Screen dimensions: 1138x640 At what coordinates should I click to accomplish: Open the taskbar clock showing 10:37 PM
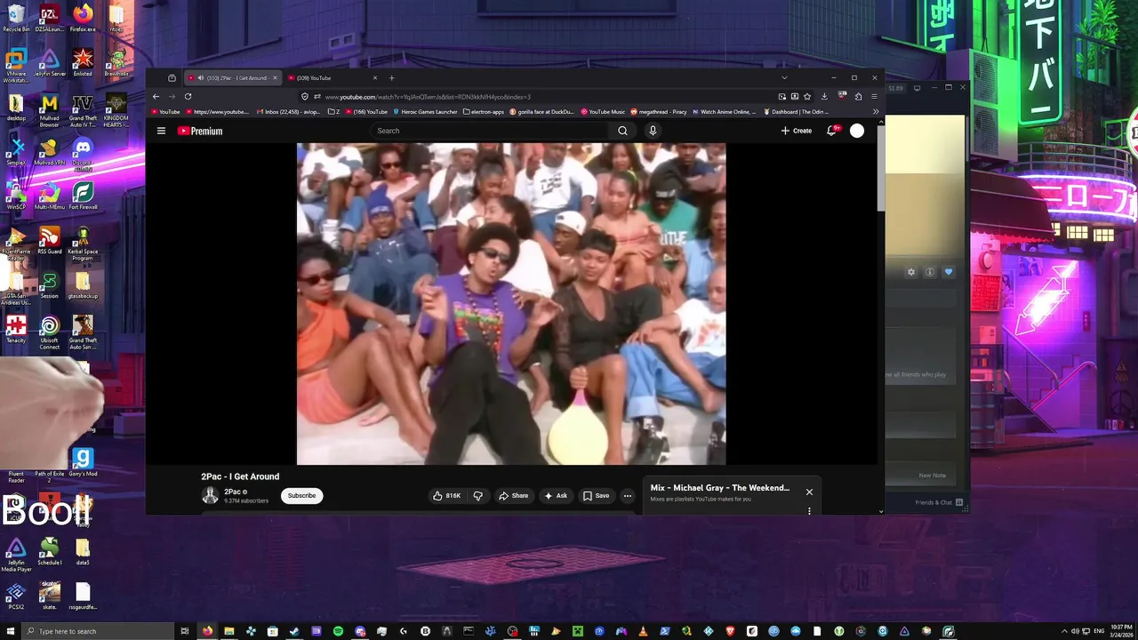coord(1120,631)
